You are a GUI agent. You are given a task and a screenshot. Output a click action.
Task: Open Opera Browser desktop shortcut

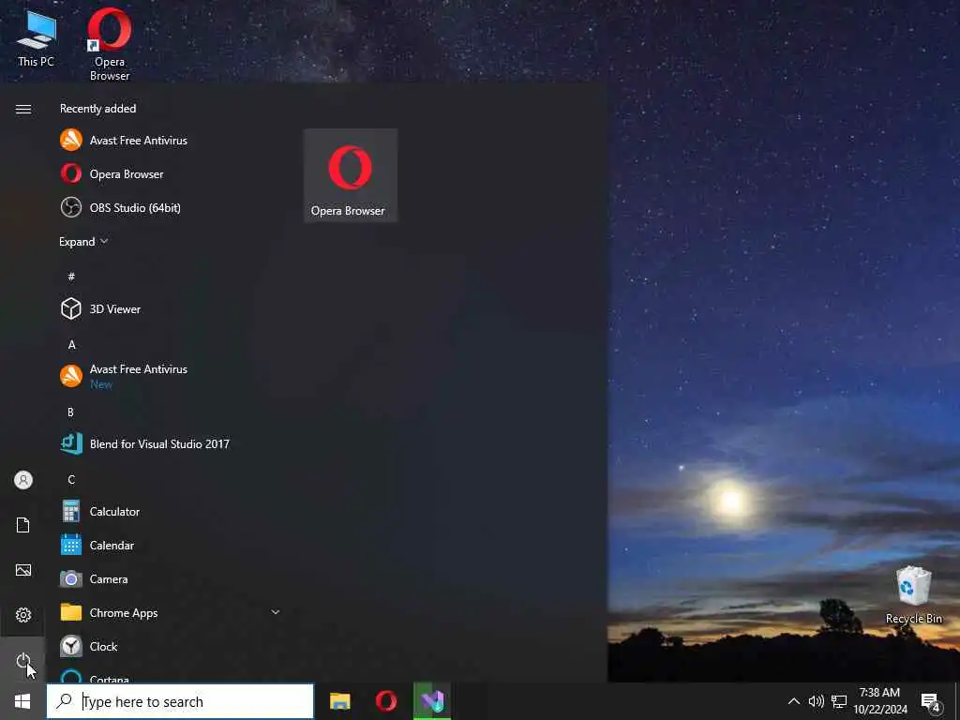tap(110, 44)
